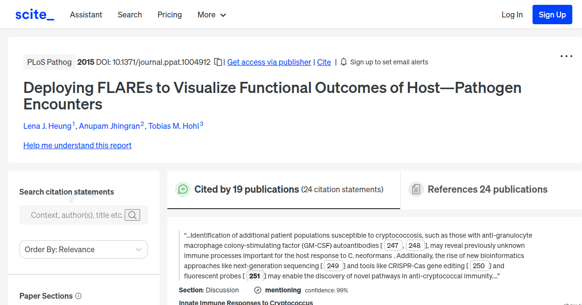Select the highlighted citation badge 251

point(255,275)
